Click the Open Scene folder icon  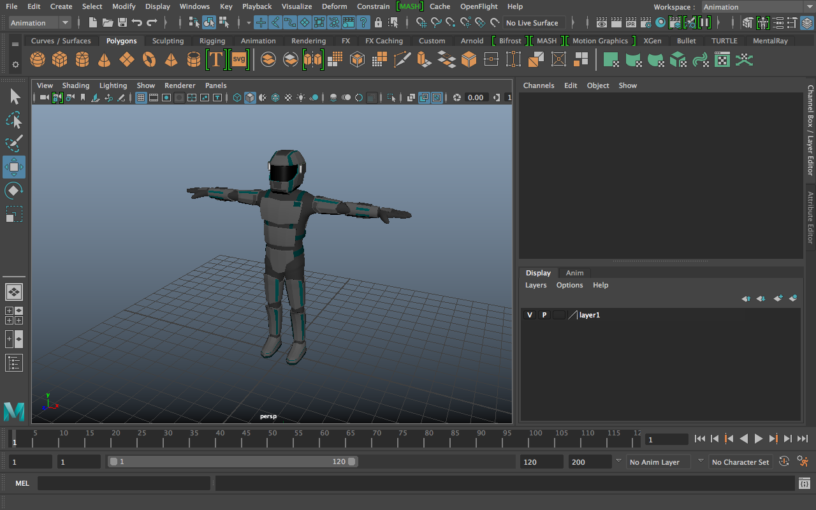click(x=108, y=23)
